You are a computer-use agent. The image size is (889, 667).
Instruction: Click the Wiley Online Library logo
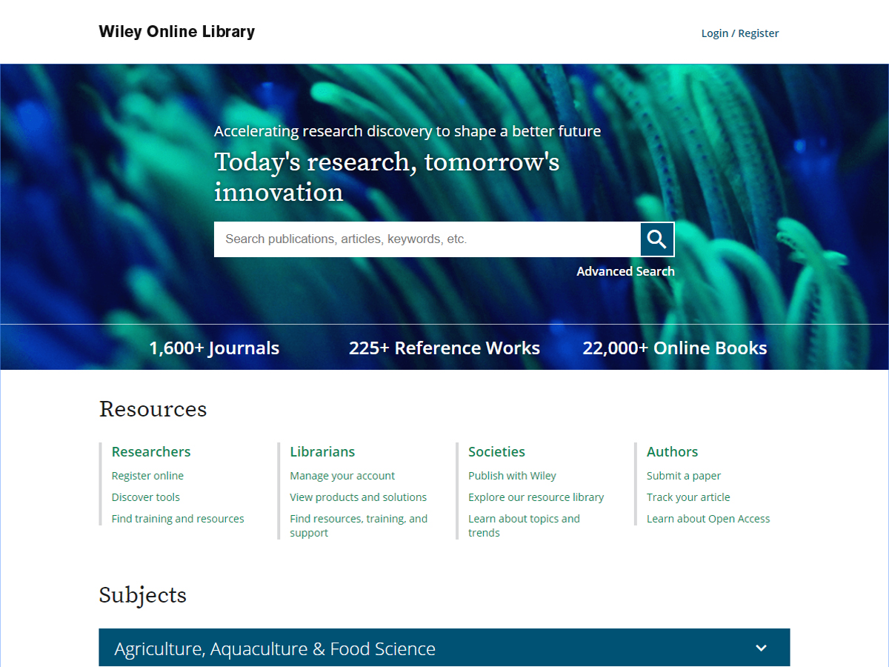pos(177,32)
